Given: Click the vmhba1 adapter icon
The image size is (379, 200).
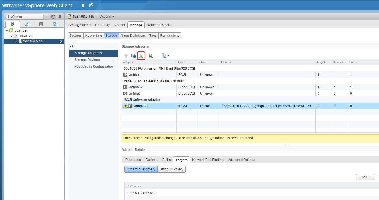Looking at the screenshot, I should 125,75.
